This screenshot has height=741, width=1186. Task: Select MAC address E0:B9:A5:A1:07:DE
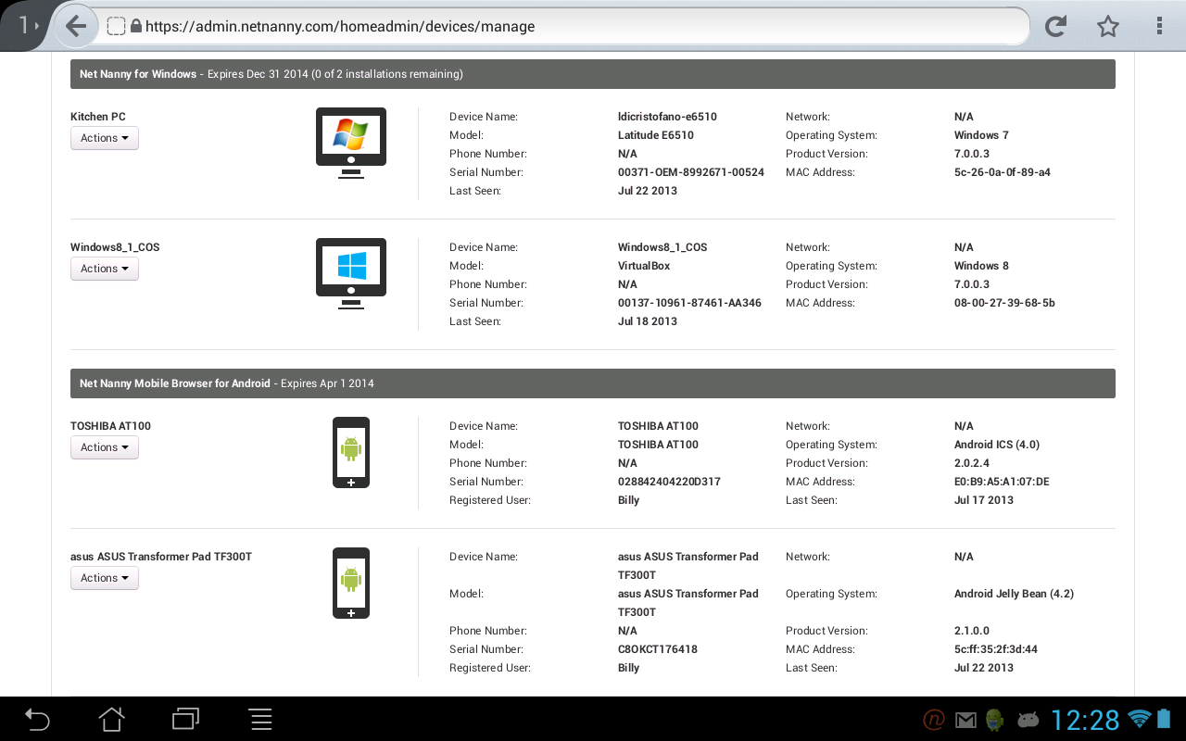[1002, 482]
